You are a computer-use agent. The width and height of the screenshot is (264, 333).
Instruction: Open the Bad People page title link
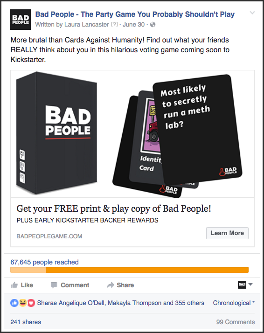(135, 14)
